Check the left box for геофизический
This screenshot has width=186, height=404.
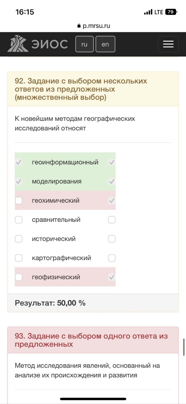(x=19, y=277)
